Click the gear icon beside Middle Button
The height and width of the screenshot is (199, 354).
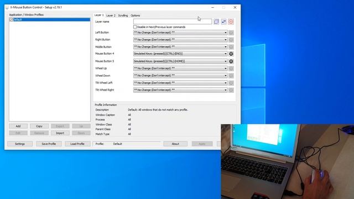231,47
